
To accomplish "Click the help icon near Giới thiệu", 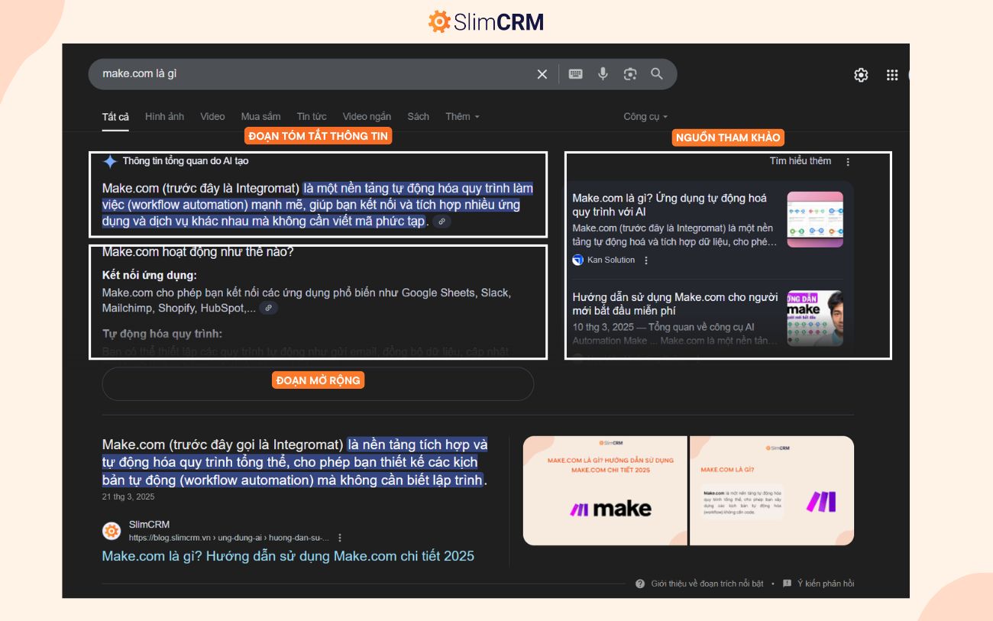I will 640,584.
